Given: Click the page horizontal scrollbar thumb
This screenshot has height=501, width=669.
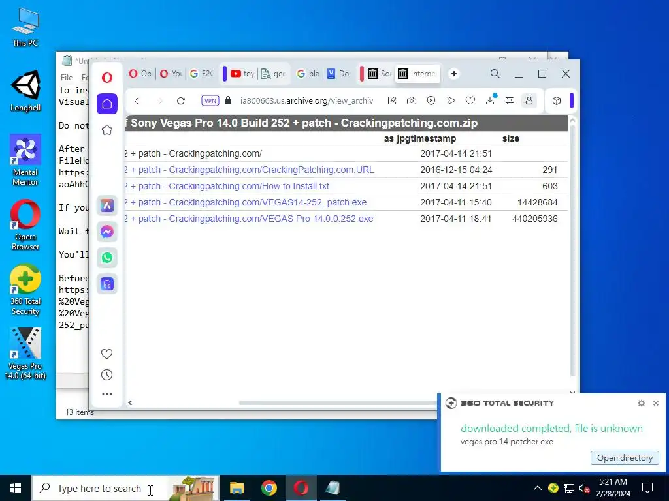Looking at the screenshot, I should [x=338, y=402].
